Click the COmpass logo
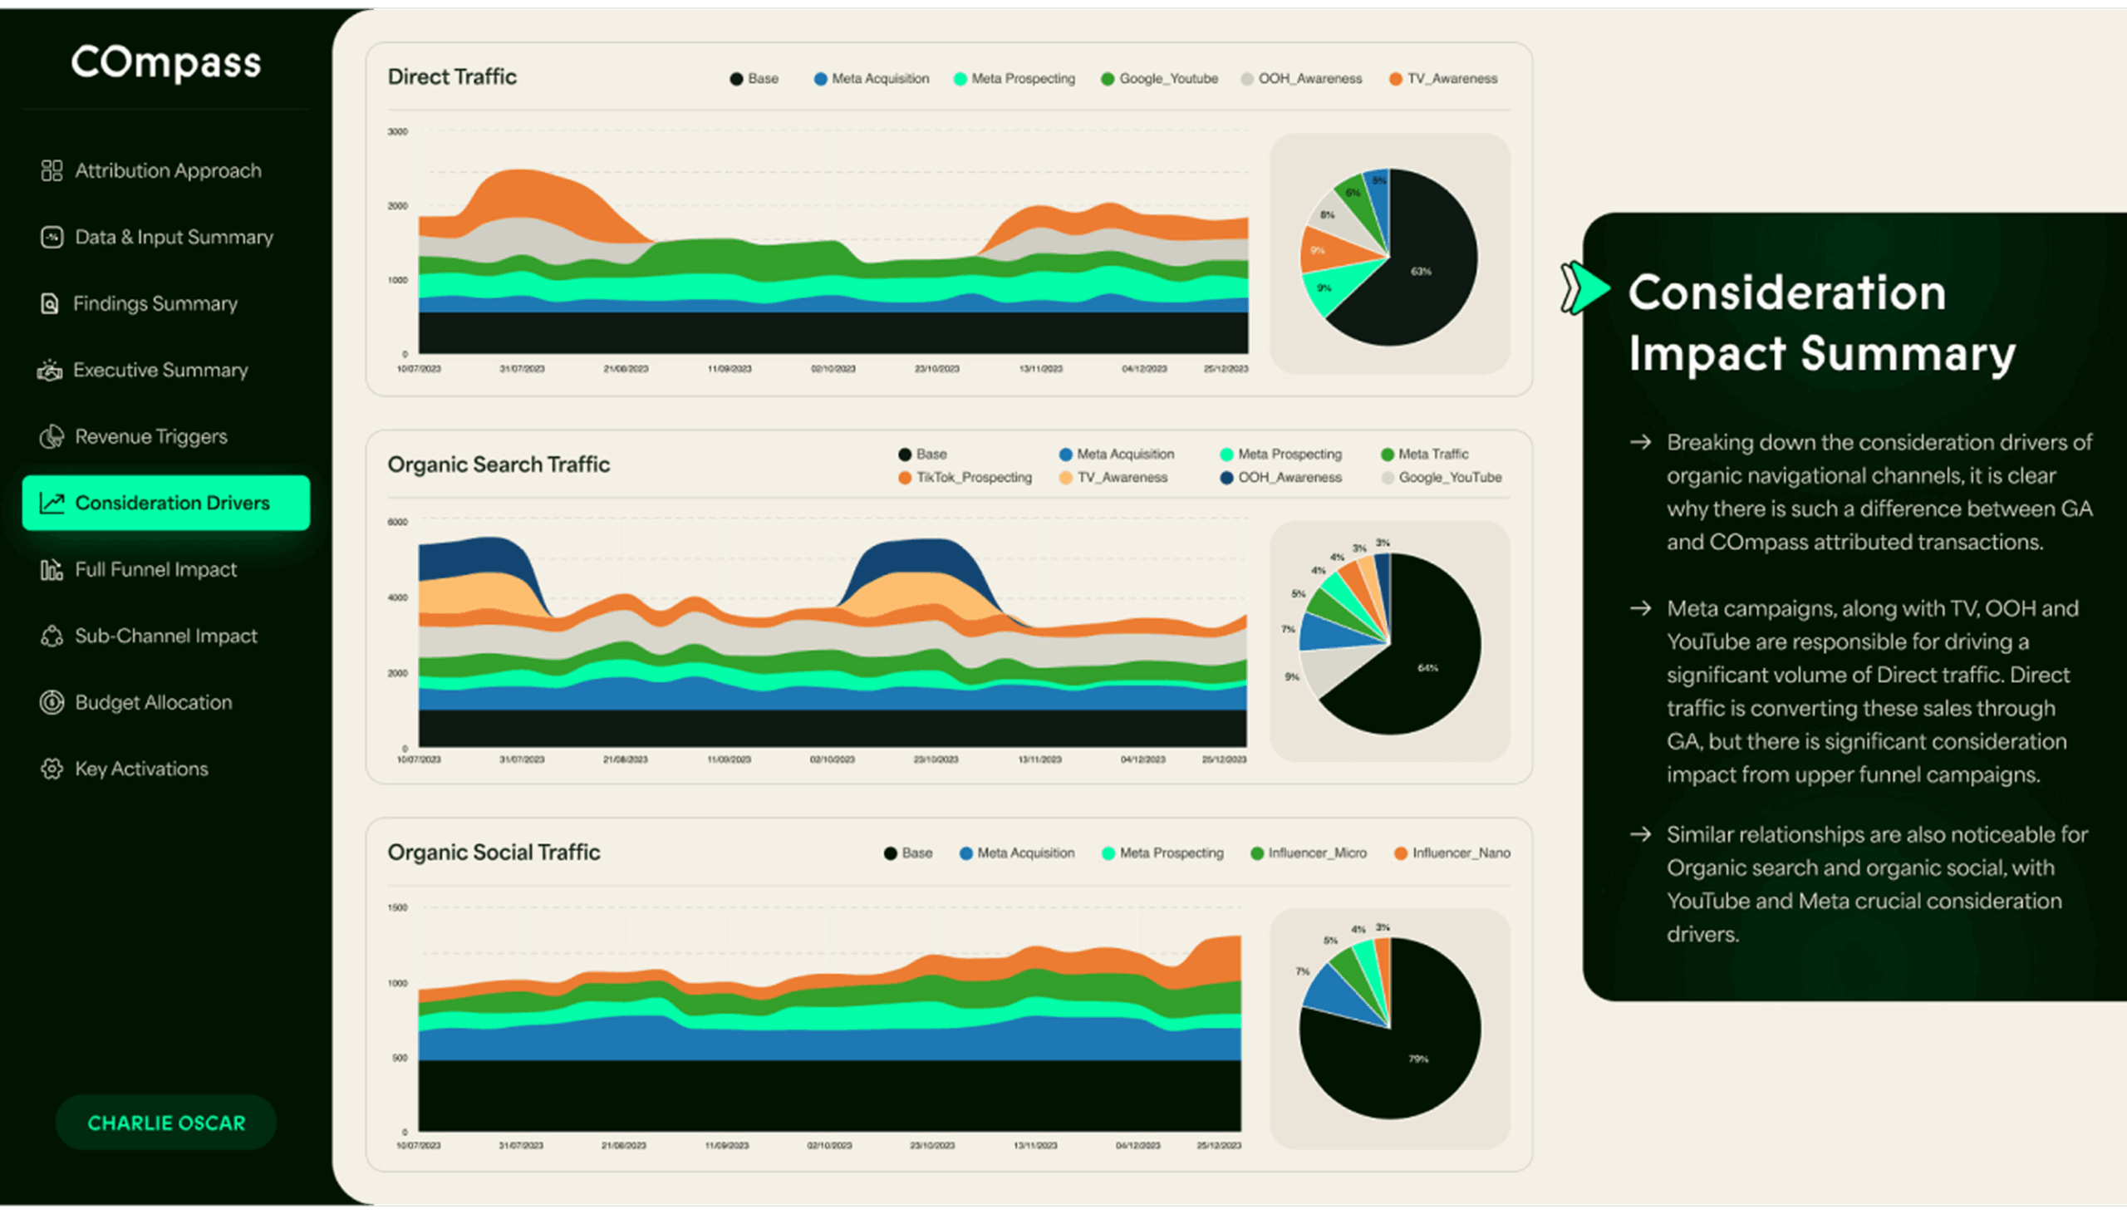 tap(166, 62)
